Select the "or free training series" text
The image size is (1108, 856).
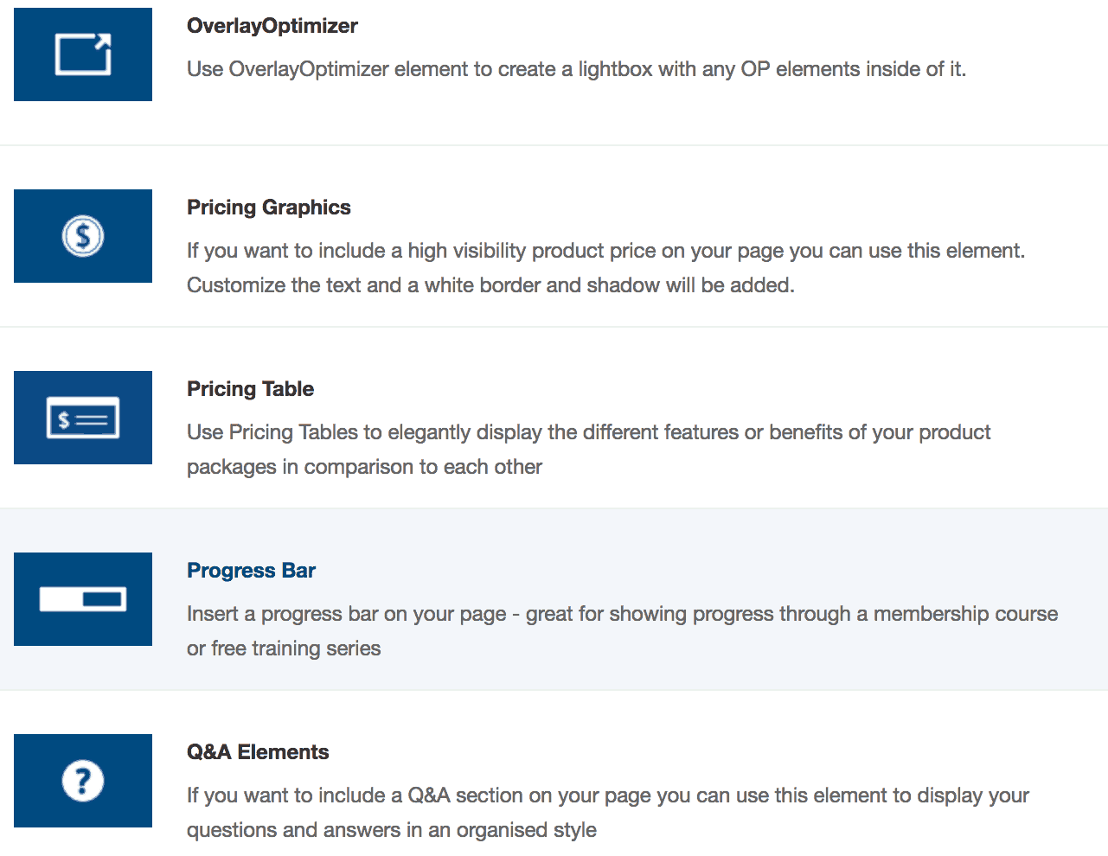[x=284, y=648]
